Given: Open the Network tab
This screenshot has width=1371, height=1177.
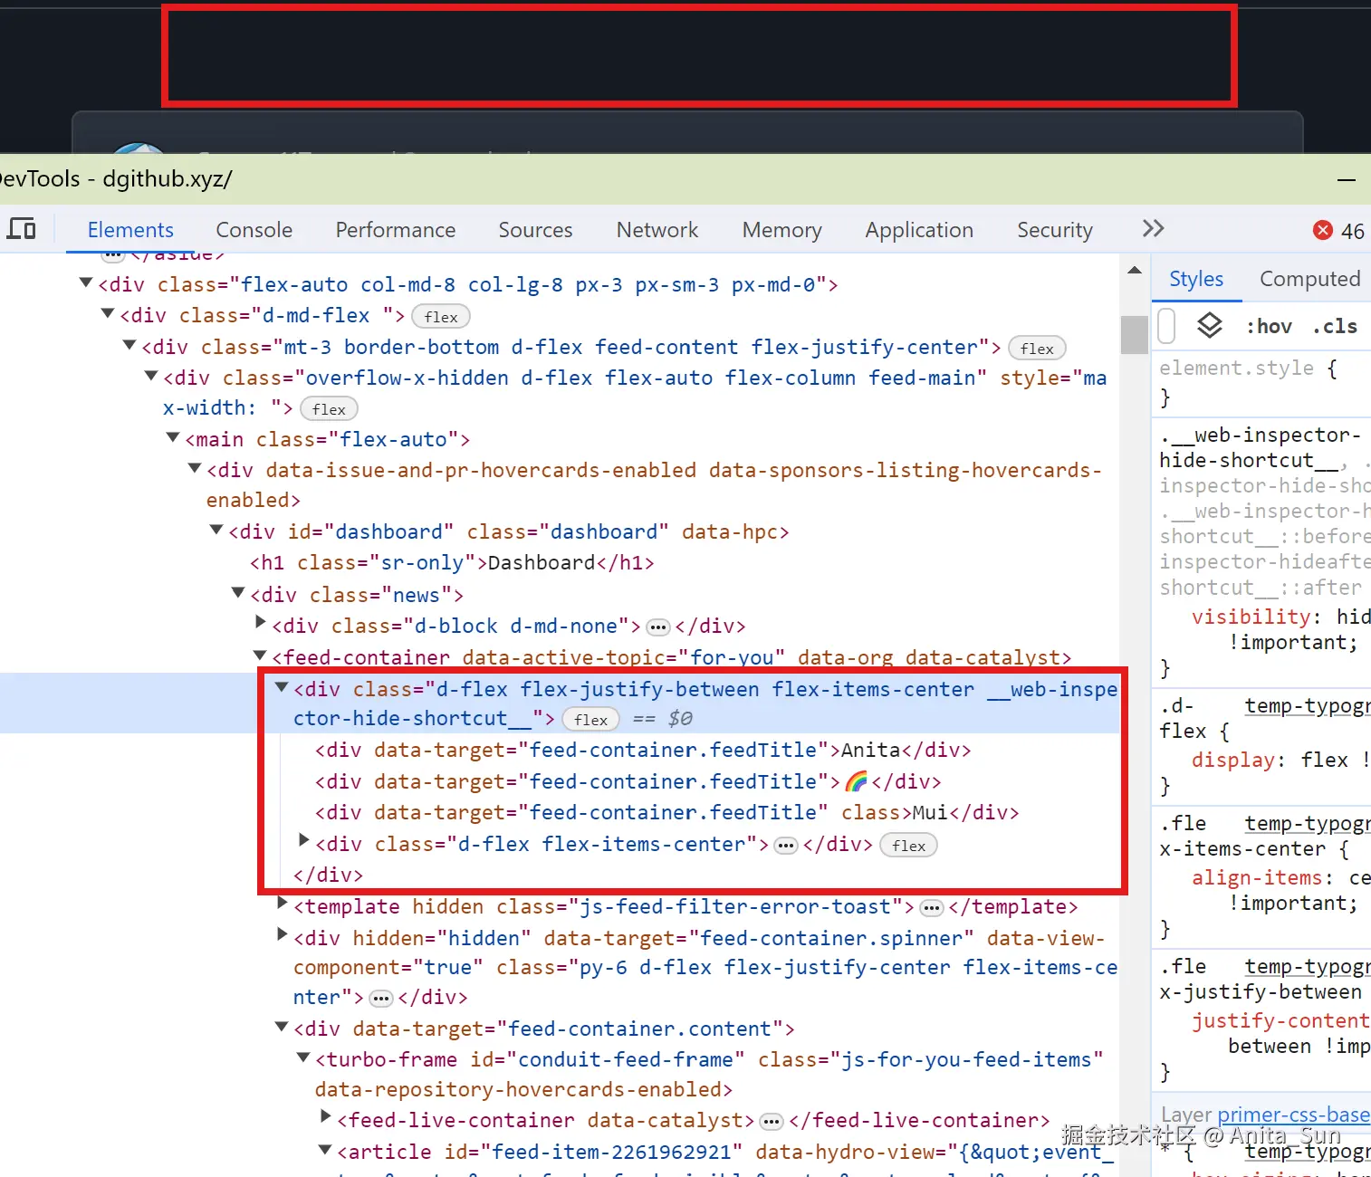Looking at the screenshot, I should click(657, 230).
